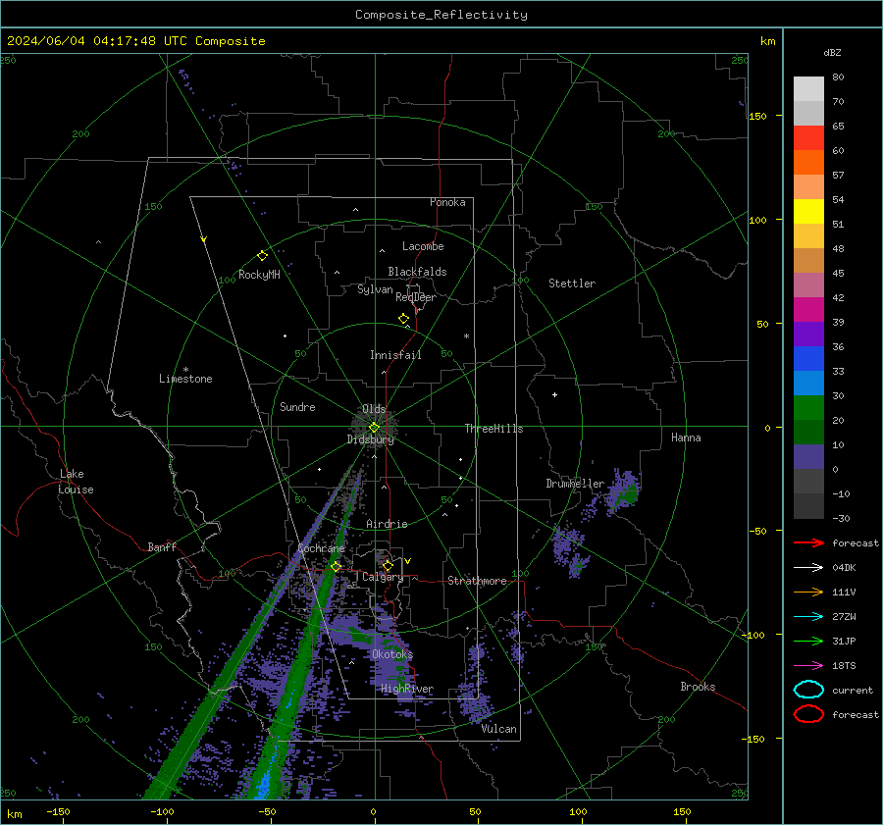
Task: Click the green 30-20 dBZ color swatch
Action: click(x=808, y=408)
